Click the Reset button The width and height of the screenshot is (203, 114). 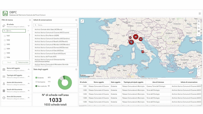tap(9, 62)
